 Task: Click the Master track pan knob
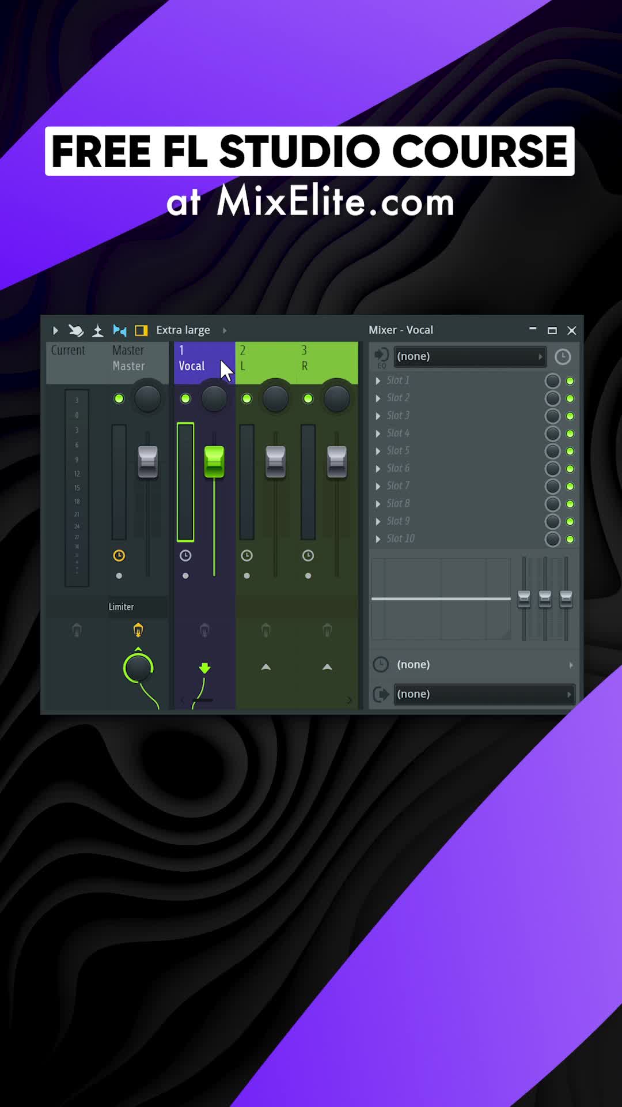click(x=147, y=398)
